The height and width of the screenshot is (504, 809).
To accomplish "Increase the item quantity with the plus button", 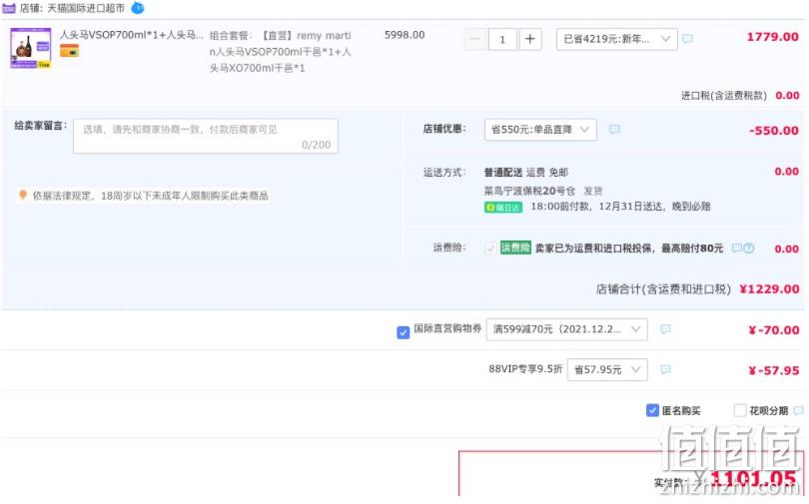I will [x=530, y=39].
